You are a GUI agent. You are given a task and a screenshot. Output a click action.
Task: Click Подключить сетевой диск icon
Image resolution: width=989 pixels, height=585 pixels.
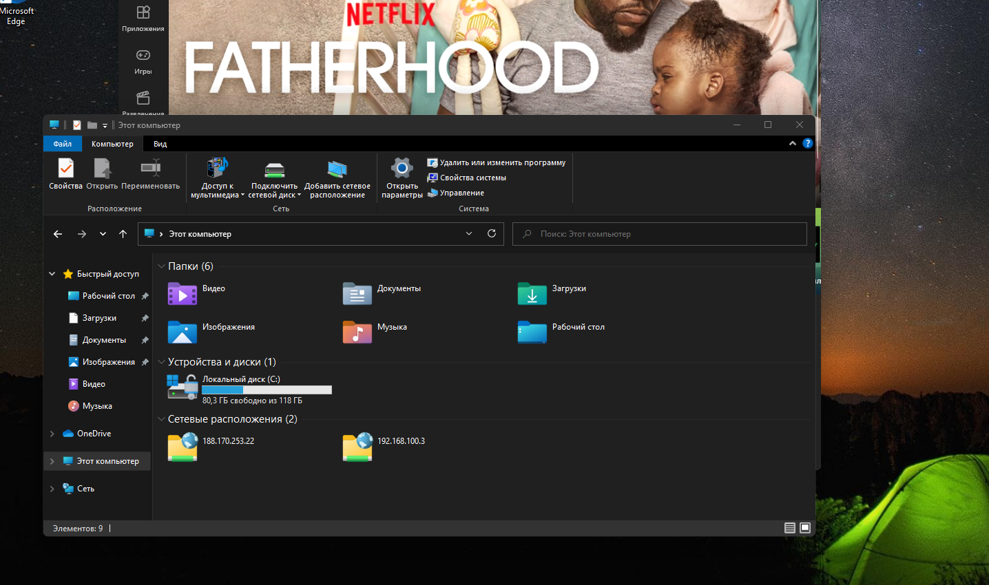click(274, 178)
